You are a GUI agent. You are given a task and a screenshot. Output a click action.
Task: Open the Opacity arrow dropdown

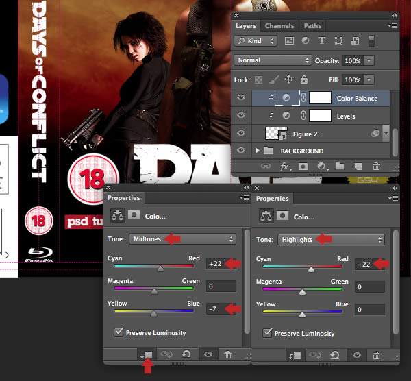369,60
